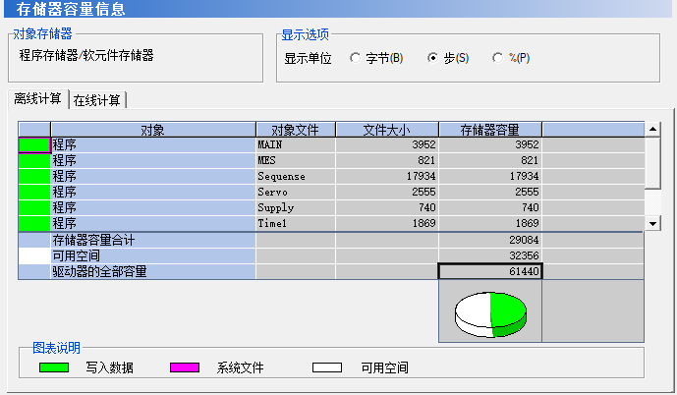
Task: Click the 对象文件 column header
Action: point(295,130)
